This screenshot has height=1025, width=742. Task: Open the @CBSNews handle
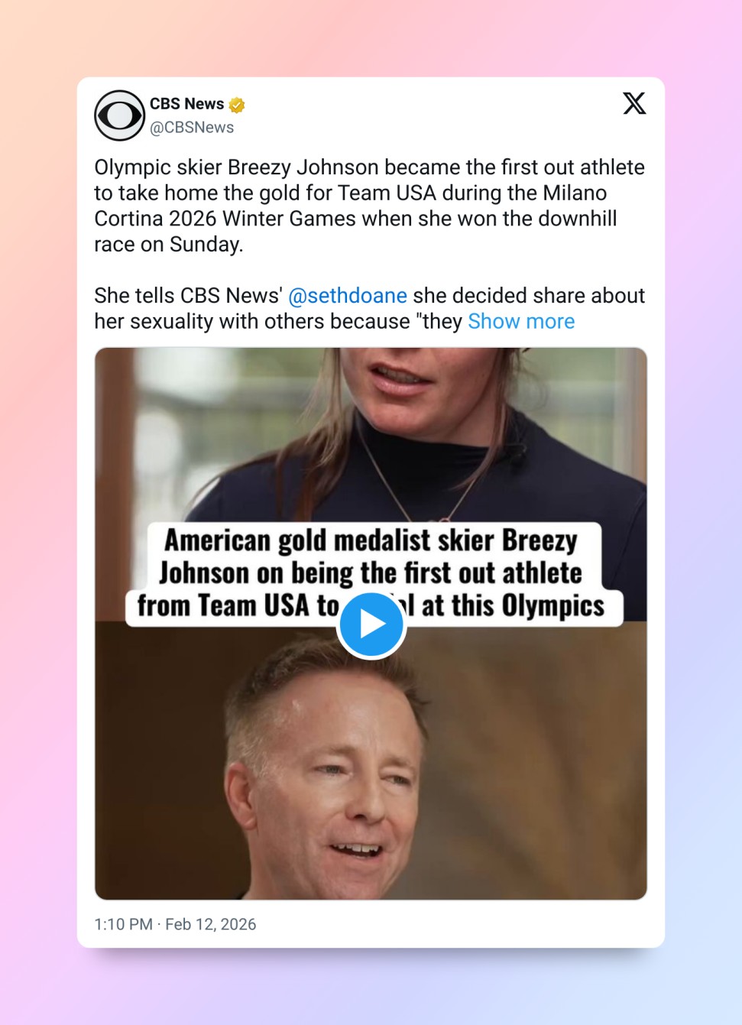[x=192, y=128]
